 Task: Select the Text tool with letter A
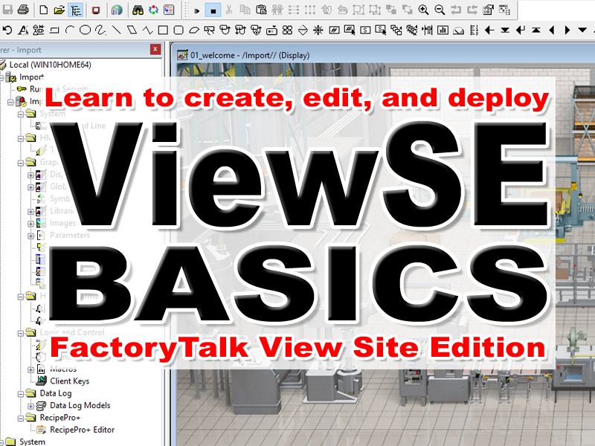pos(23,30)
